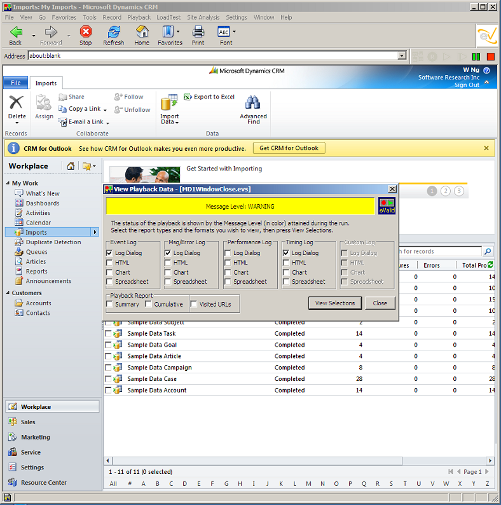Click the green refresh list icon
This screenshot has width=501, height=505.
[x=490, y=265]
